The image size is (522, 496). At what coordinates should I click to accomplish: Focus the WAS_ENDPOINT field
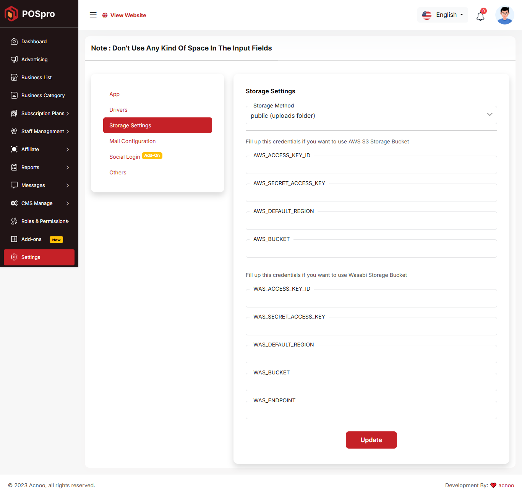pyautogui.click(x=371, y=410)
